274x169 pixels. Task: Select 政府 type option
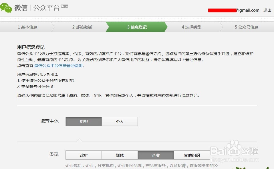[x=84, y=155]
